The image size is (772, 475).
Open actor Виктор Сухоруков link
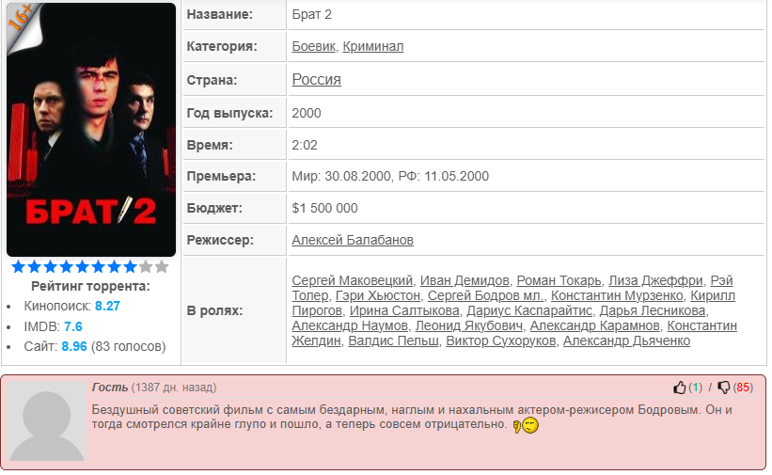tap(500, 341)
